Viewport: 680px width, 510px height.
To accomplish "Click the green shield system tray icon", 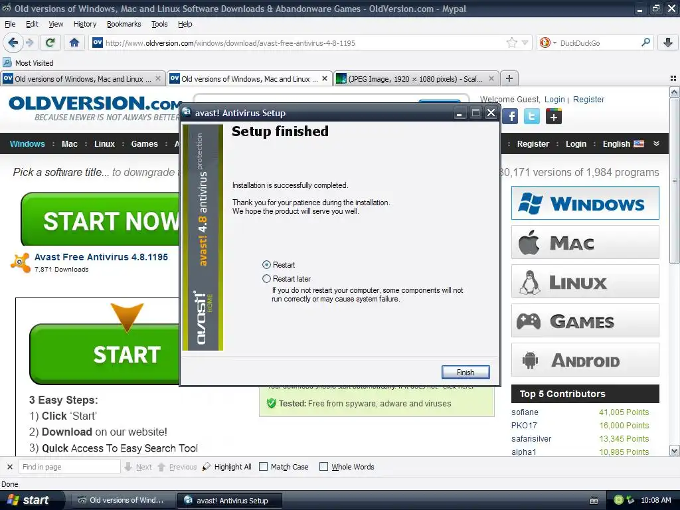I will 619,500.
